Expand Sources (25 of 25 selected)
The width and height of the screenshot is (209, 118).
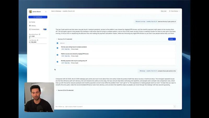click(65, 90)
